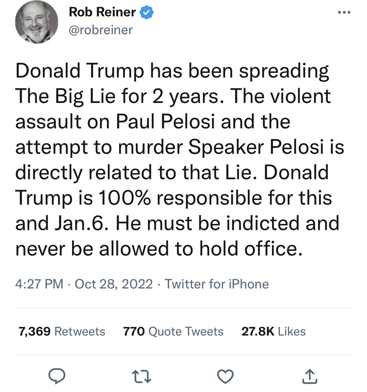367x392 pixels.
Task: Show the 27.8K Likes list
Action: 273,331
